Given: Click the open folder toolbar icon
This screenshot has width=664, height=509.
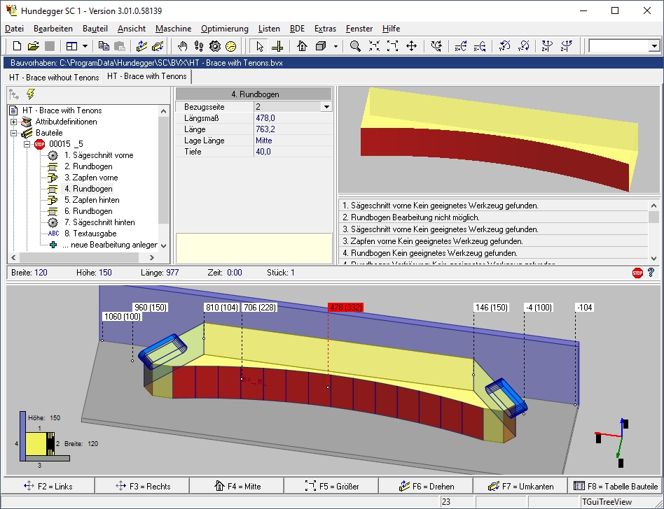Looking at the screenshot, I should 33,46.
